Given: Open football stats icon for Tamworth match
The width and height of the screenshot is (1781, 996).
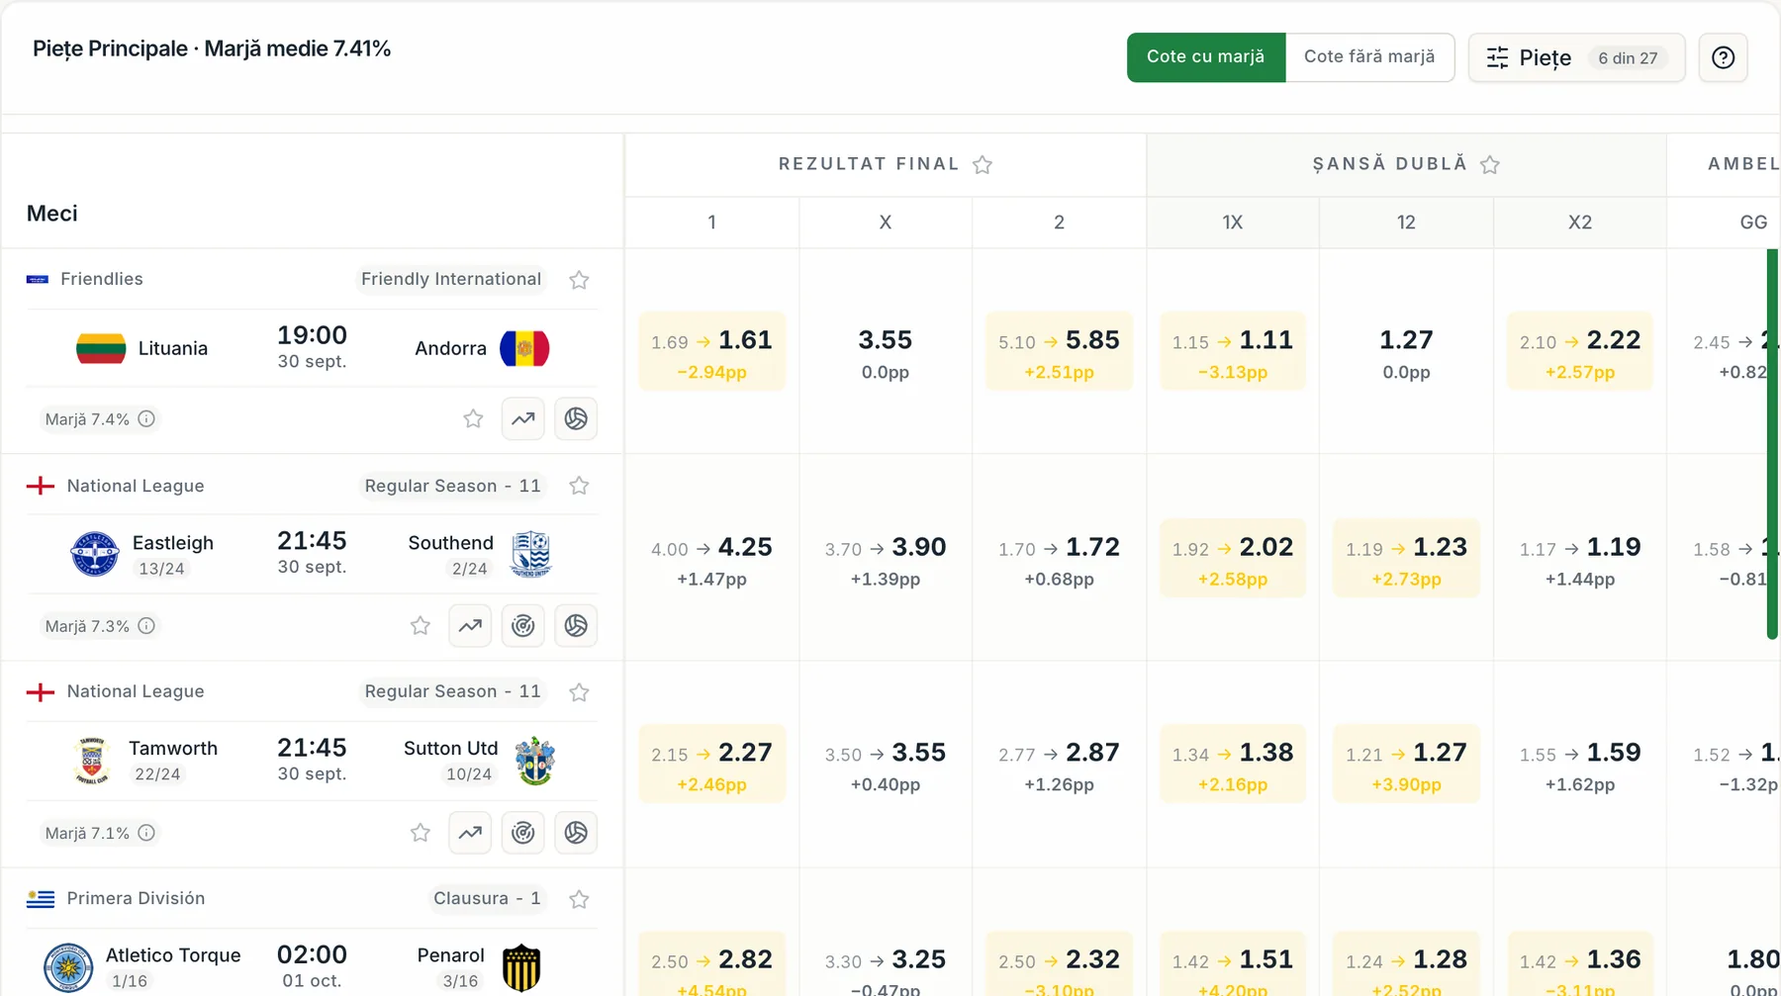Looking at the screenshot, I should tap(576, 832).
